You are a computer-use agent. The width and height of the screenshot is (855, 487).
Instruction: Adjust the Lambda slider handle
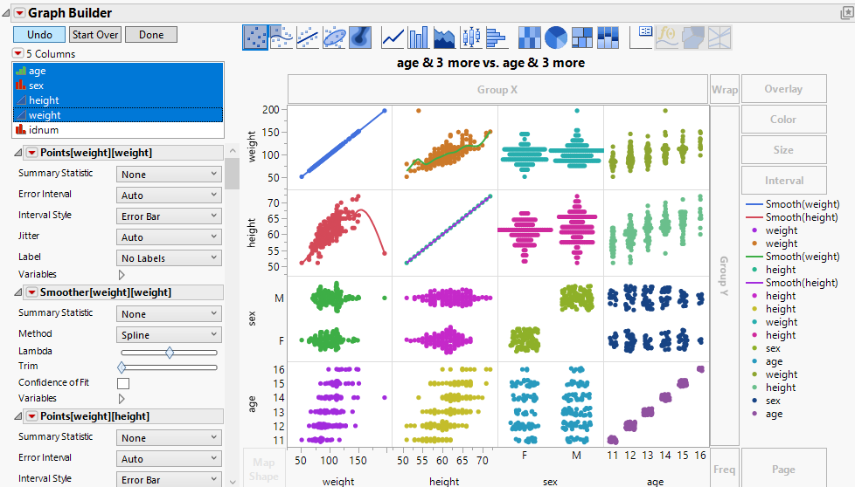point(170,352)
